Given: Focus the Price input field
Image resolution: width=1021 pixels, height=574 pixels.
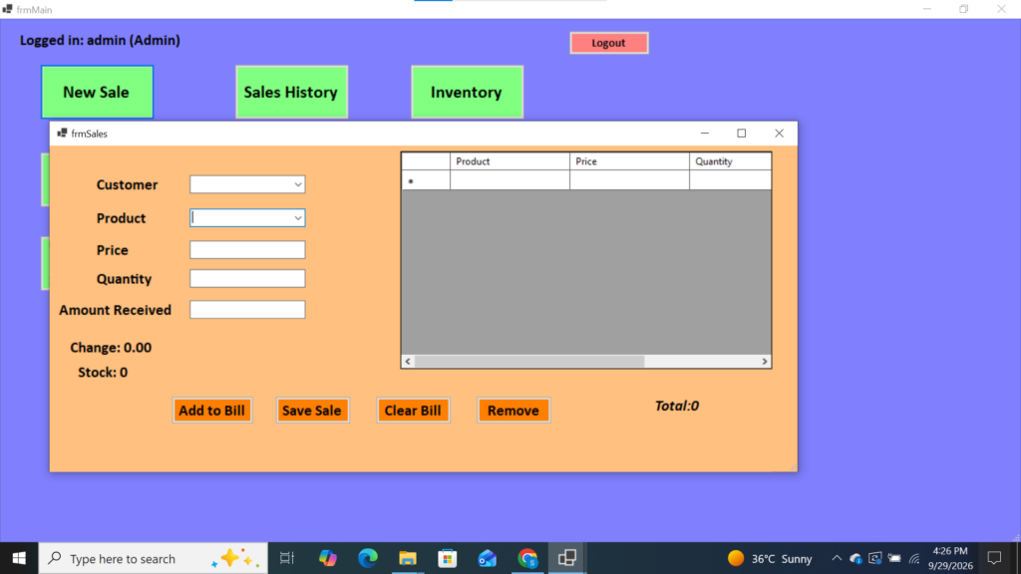Looking at the screenshot, I should coord(247,250).
